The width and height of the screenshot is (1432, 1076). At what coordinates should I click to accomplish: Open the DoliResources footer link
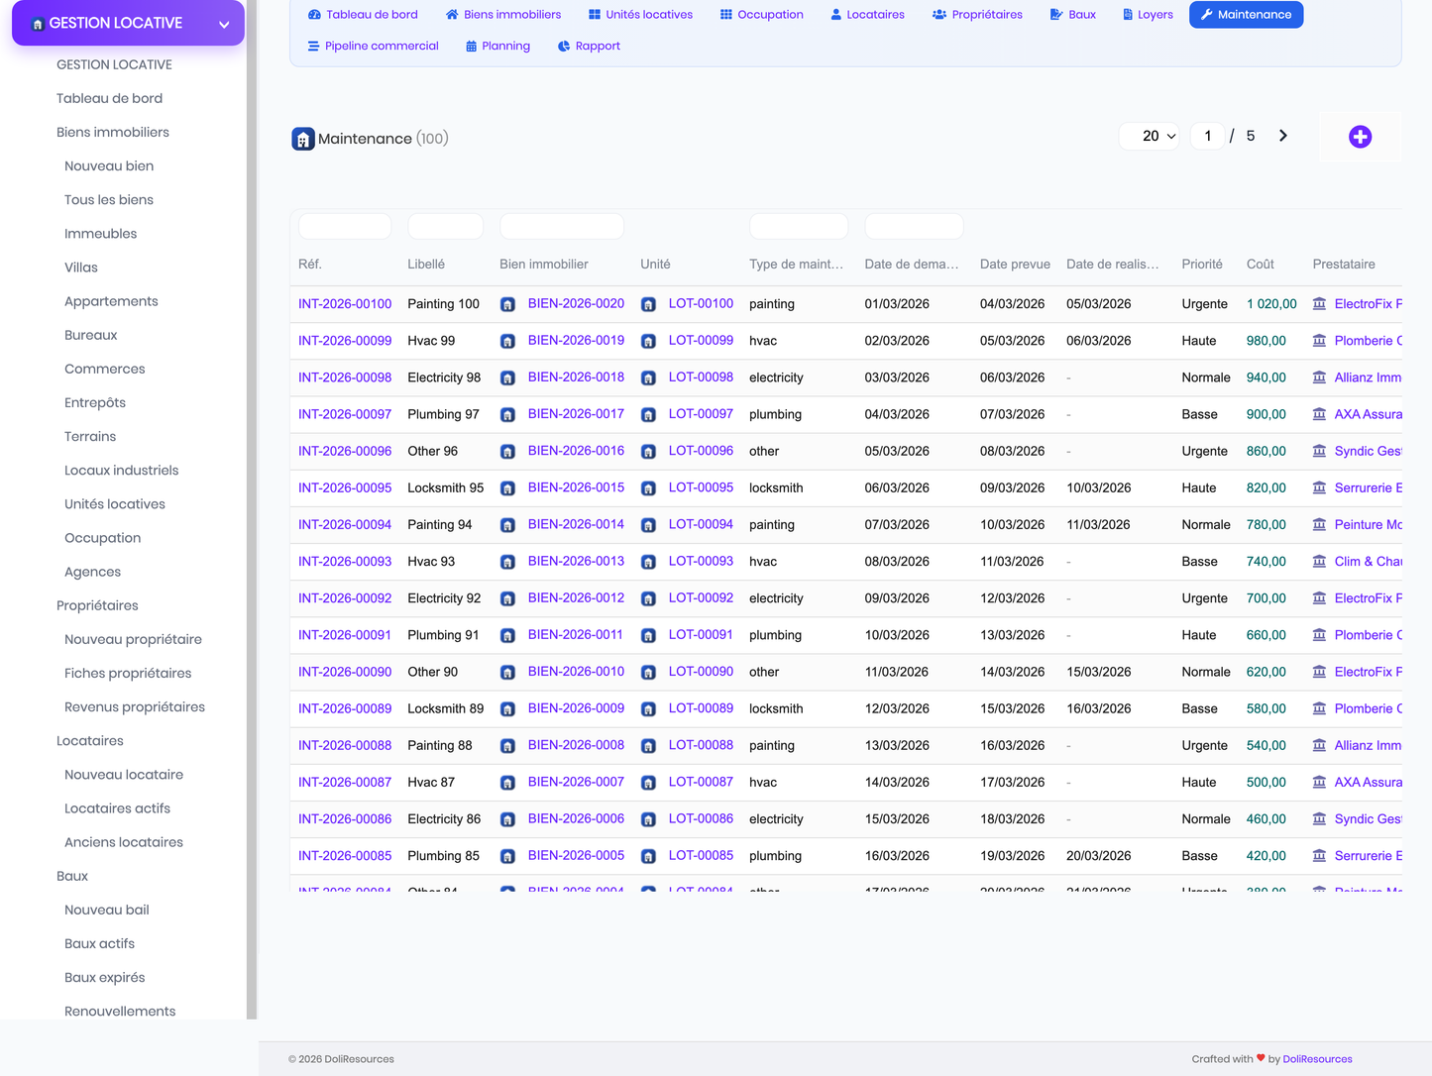(x=1317, y=1059)
